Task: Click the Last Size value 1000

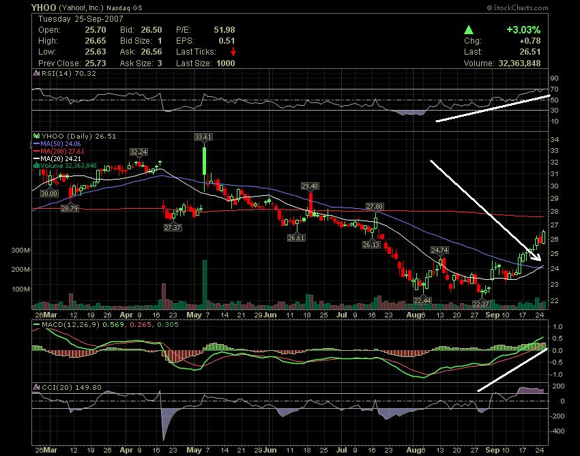Action: (226, 63)
